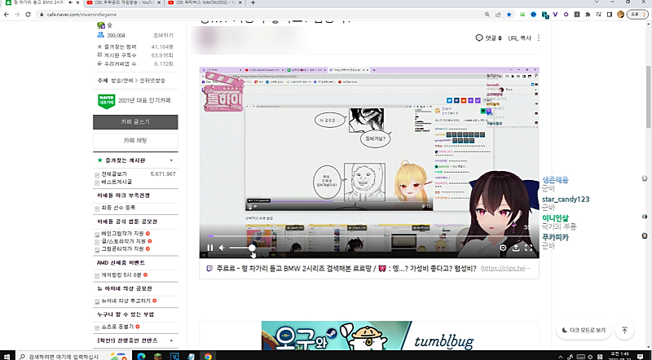Open the post's three-dot more menu

point(539,37)
